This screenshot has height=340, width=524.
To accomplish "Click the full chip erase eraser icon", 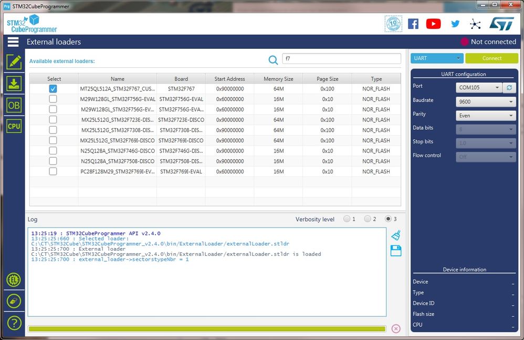I will point(14,301).
